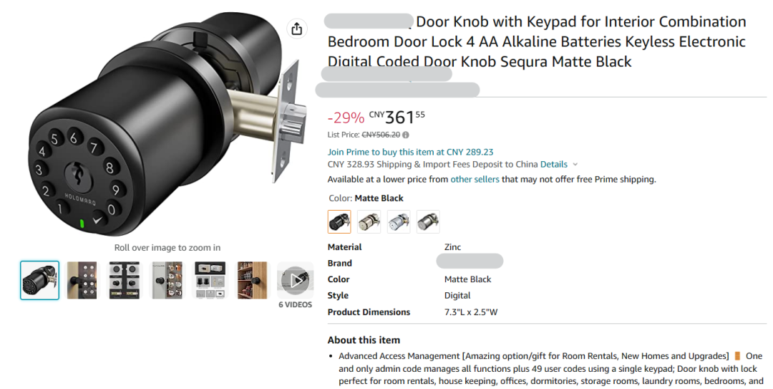773x389 pixels.
Task: View the second product image thumbnail
Action: coord(82,280)
